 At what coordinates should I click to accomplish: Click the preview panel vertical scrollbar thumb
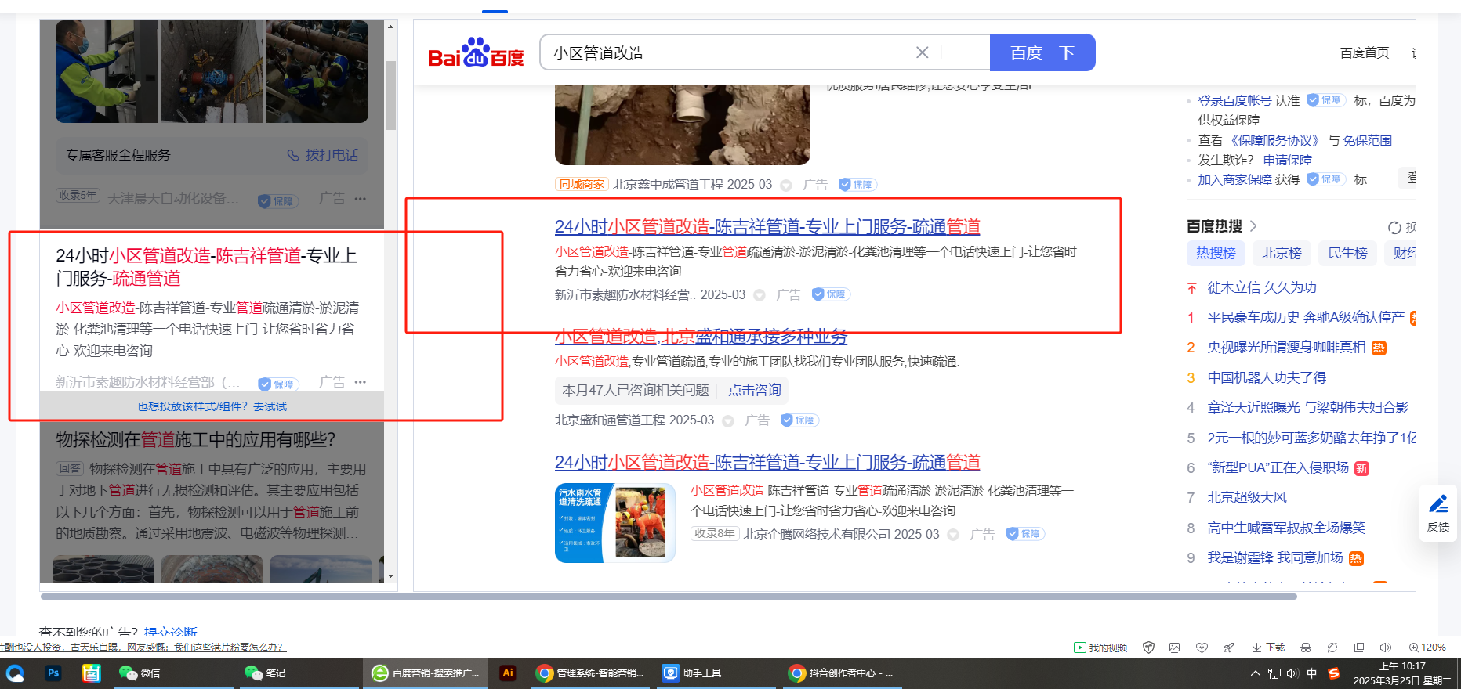click(x=390, y=96)
